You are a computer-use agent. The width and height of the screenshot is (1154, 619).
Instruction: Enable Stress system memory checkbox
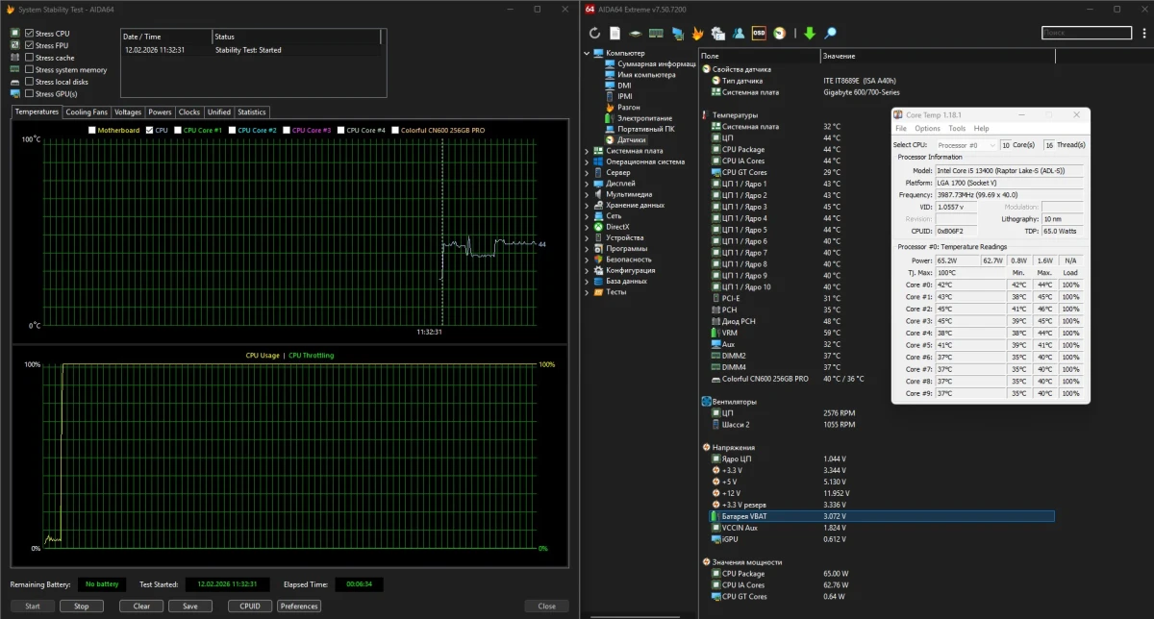click(x=29, y=70)
